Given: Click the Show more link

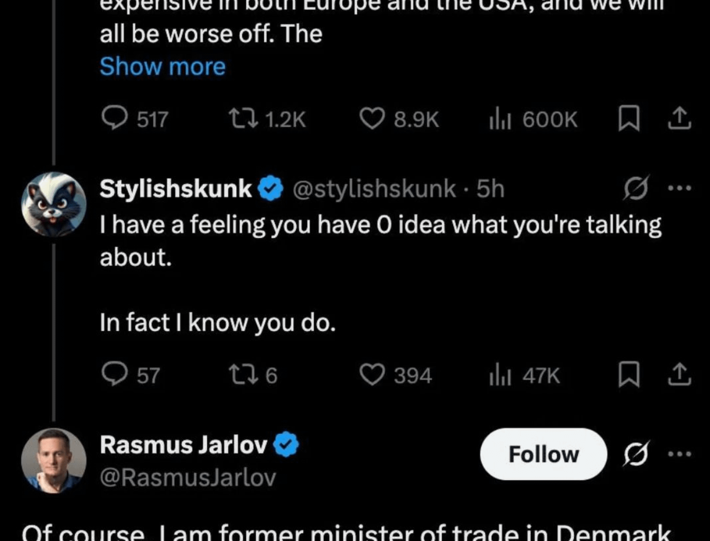Looking at the screenshot, I should tap(162, 66).
